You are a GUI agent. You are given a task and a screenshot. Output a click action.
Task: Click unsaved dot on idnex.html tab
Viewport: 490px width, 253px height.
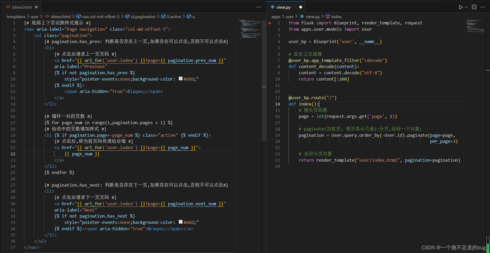coord(36,7)
